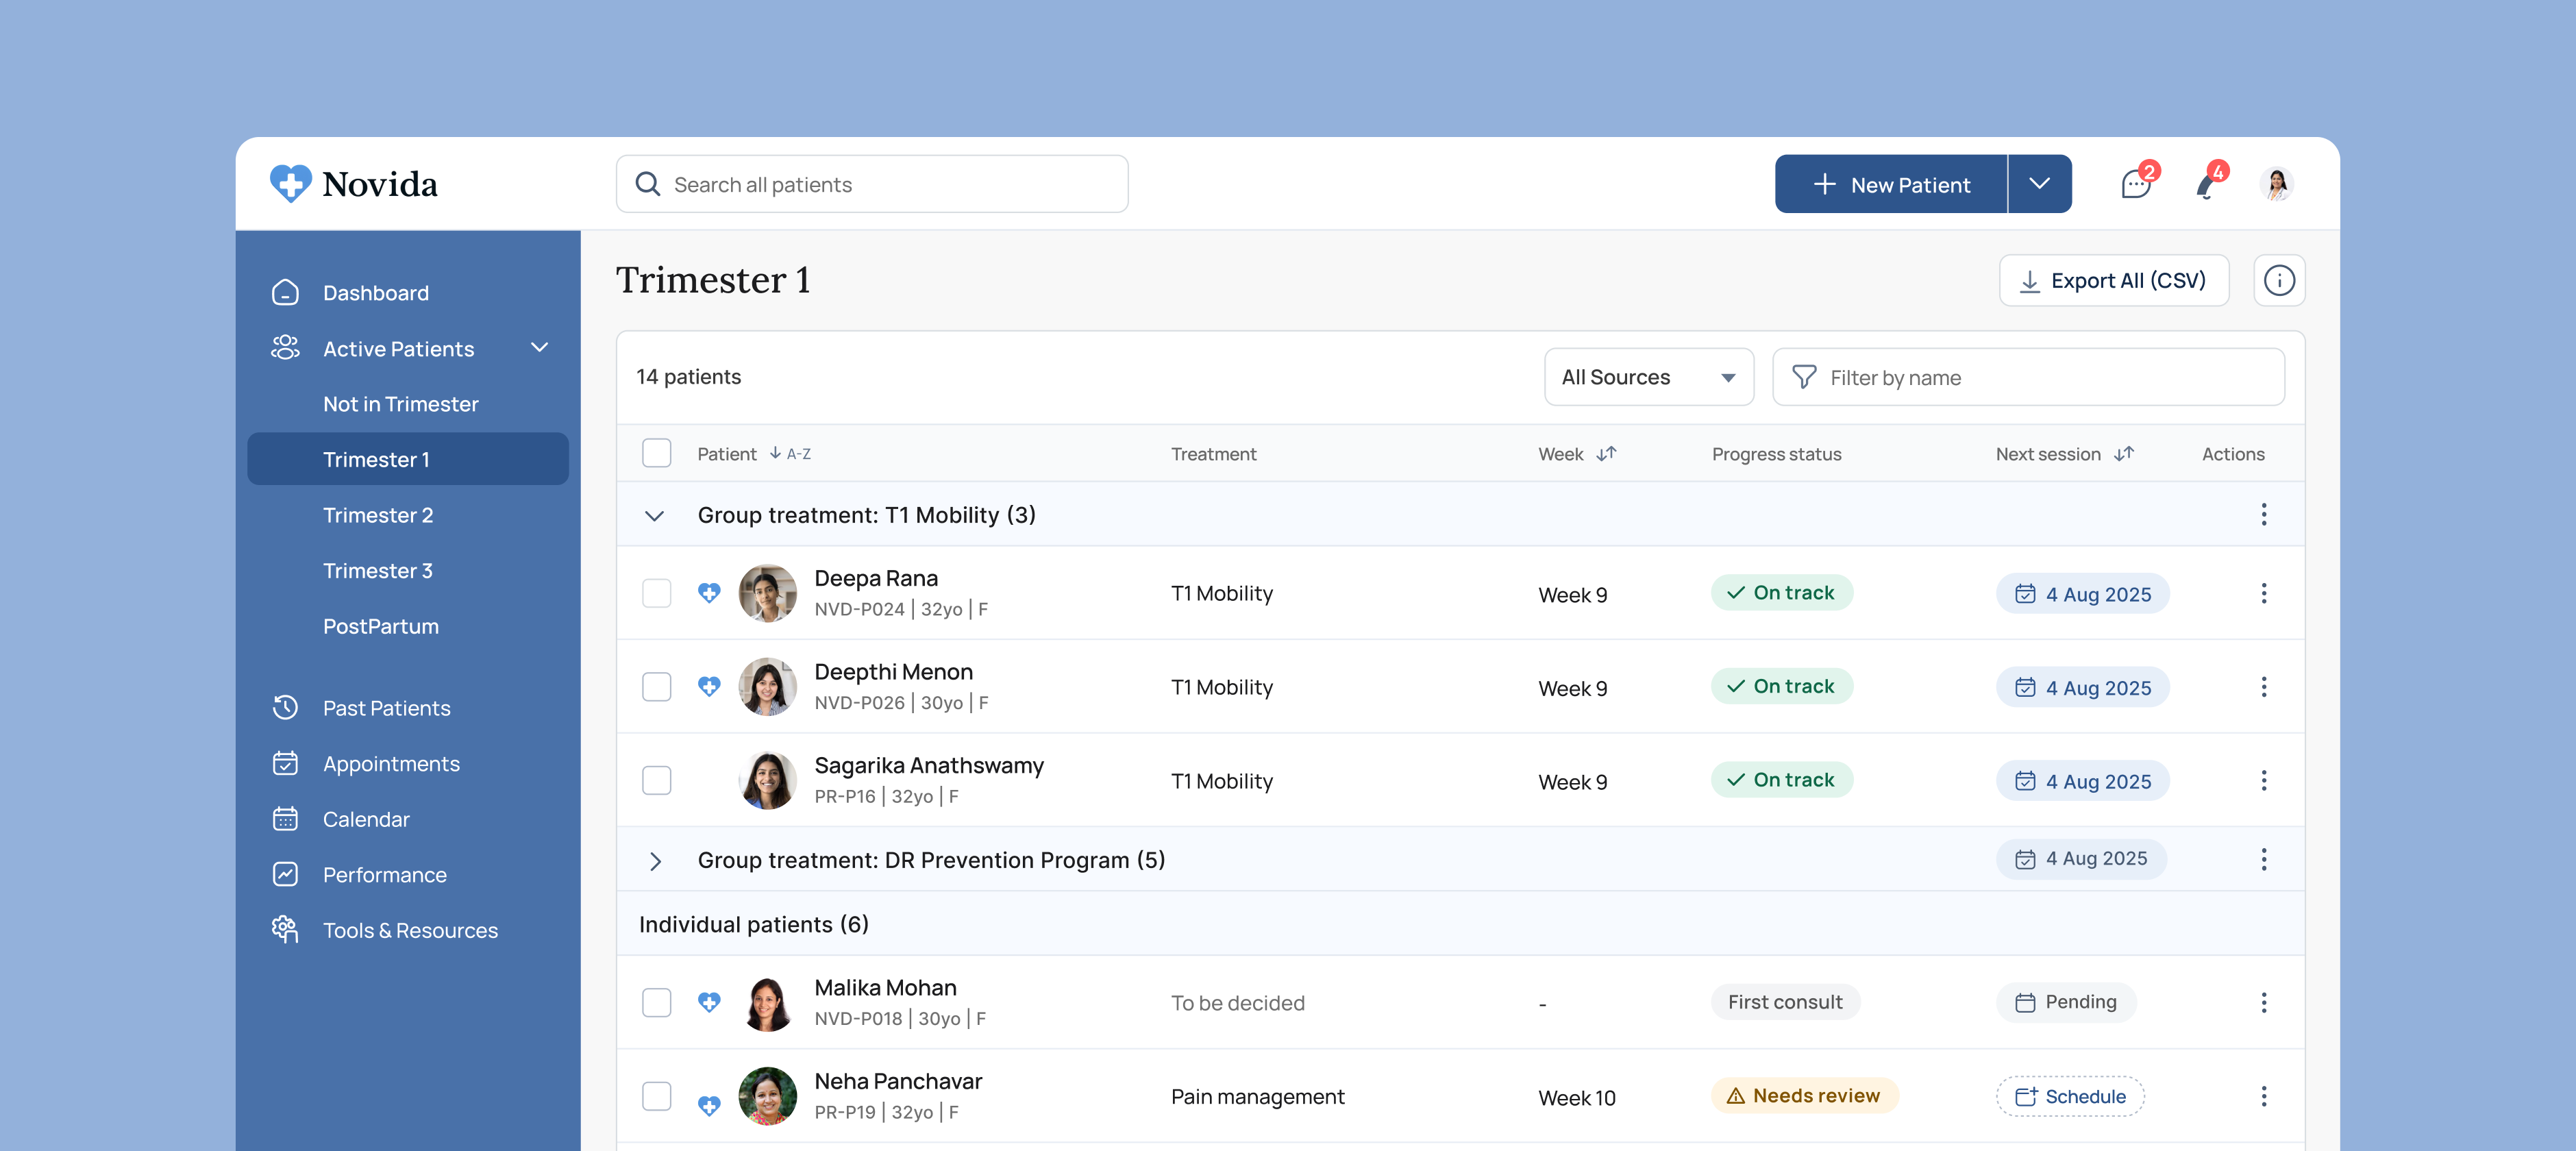This screenshot has height=1151, width=2576.
Task: Go to Trimester 2 in sidebar
Action: [x=378, y=515]
